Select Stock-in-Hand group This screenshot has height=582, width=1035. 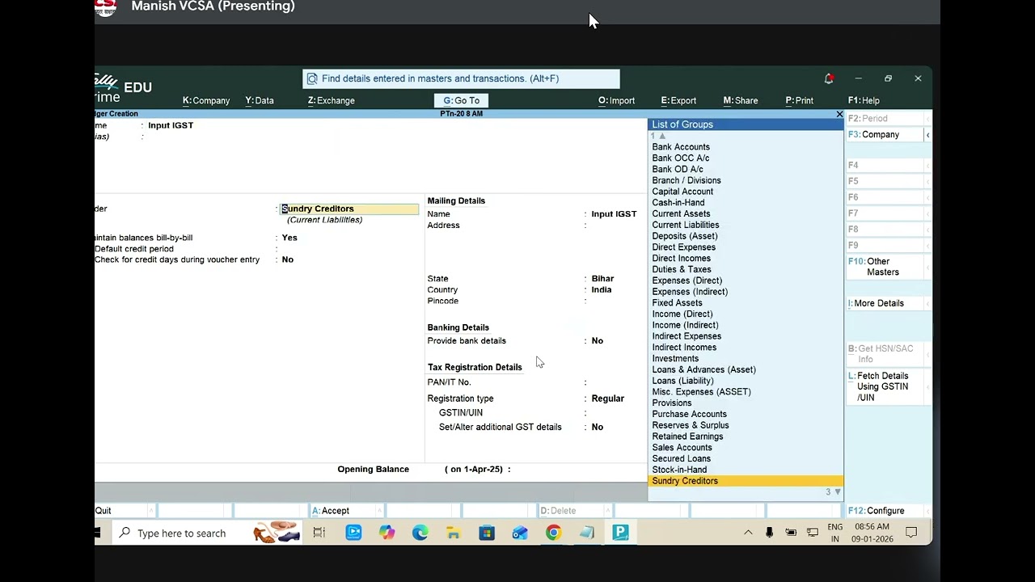click(679, 470)
